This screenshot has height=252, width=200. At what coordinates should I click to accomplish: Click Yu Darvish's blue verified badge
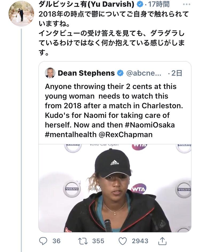(140, 4)
